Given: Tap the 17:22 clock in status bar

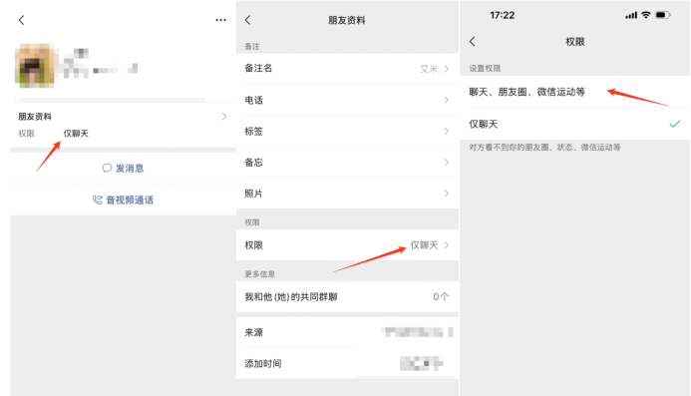Looking at the screenshot, I should point(502,15).
